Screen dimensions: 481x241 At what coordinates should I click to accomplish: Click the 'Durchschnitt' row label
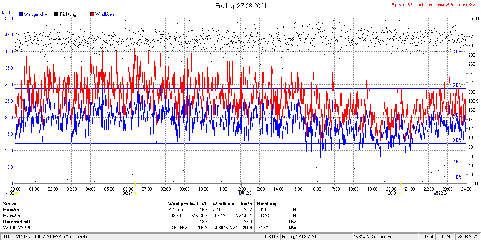(x=16, y=222)
